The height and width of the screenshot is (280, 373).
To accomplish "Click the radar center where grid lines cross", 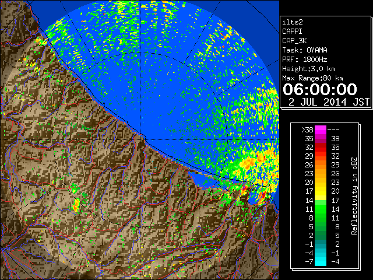I will coord(140,139).
